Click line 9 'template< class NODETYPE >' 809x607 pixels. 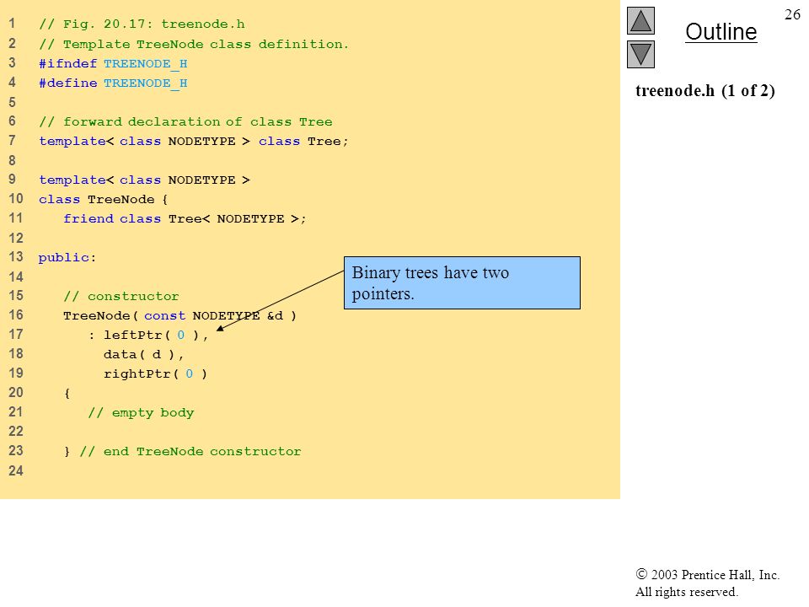[144, 180]
